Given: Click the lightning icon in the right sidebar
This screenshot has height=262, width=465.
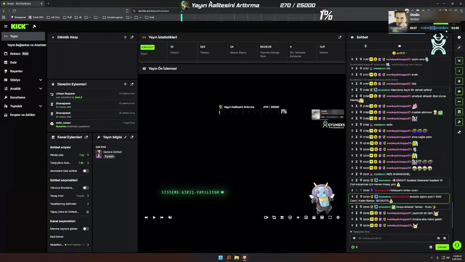Looking at the screenshot, I should click(459, 71).
